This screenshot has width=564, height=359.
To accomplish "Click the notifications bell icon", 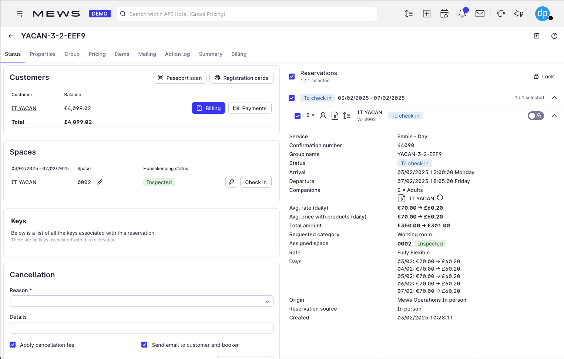I will pos(462,14).
